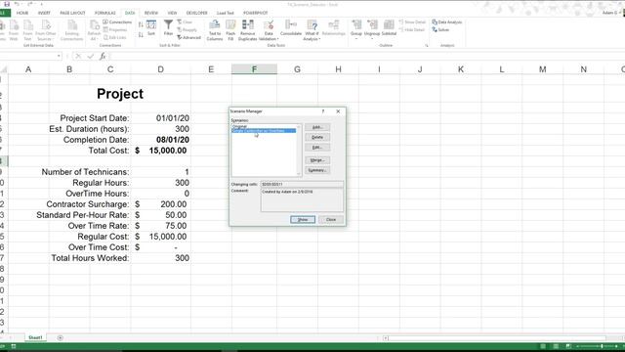This screenshot has height=352, width=625.
Task: Switch to the FORMULAS tab
Action: (x=104, y=13)
